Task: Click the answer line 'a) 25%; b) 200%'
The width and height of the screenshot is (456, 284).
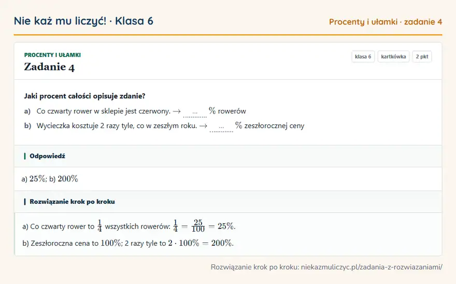Action: (x=50, y=179)
